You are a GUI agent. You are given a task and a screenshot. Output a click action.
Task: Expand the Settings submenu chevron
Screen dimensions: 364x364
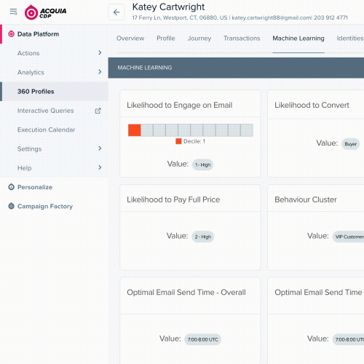click(100, 149)
